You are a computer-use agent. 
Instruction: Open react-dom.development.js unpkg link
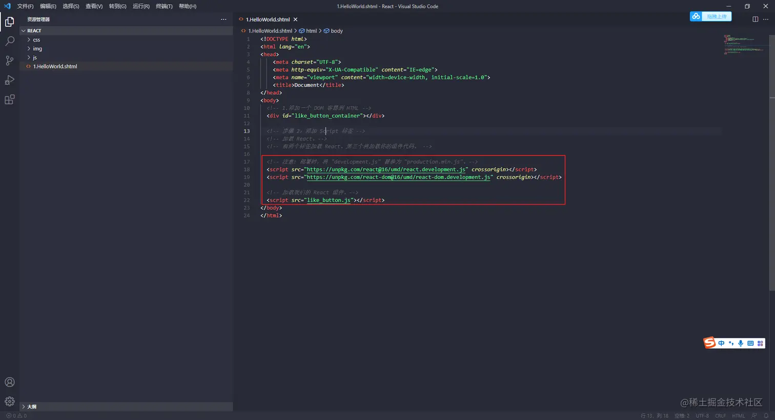coord(398,177)
